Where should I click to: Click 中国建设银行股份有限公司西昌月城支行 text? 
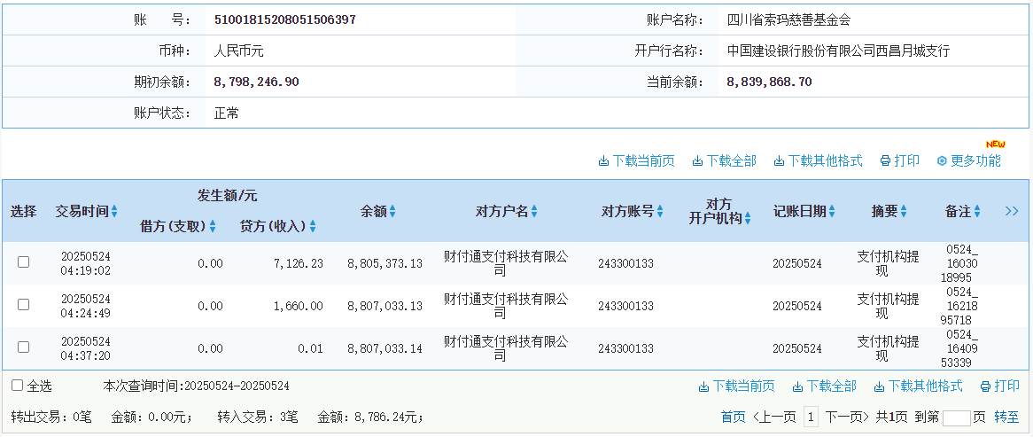click(x=839, y=51)
